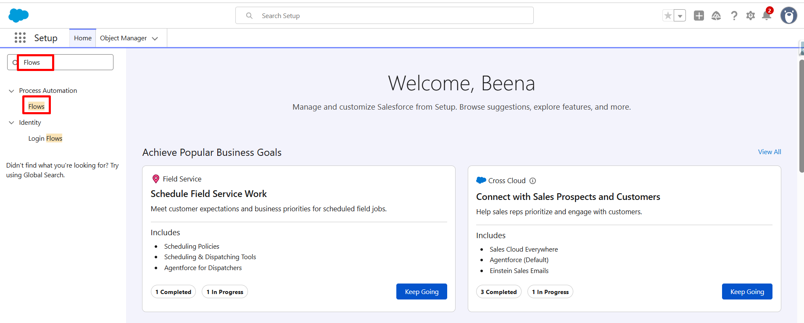Click Scheduling & Dispatching Tools item
The width and height of the screenshot is (804, 323).
pos(210,257)
